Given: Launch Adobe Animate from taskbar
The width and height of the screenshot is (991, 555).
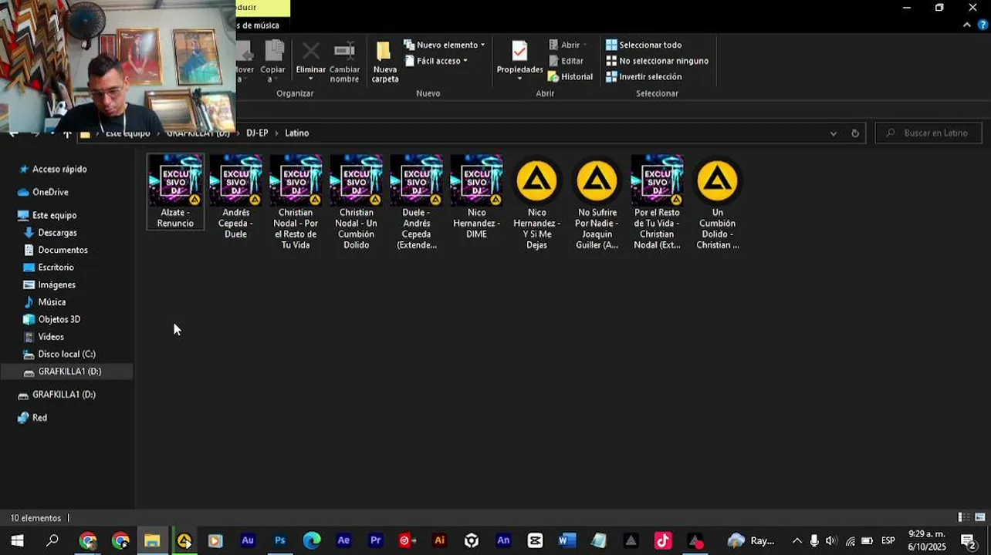Looking at the screenshot, I should point(503,541).
